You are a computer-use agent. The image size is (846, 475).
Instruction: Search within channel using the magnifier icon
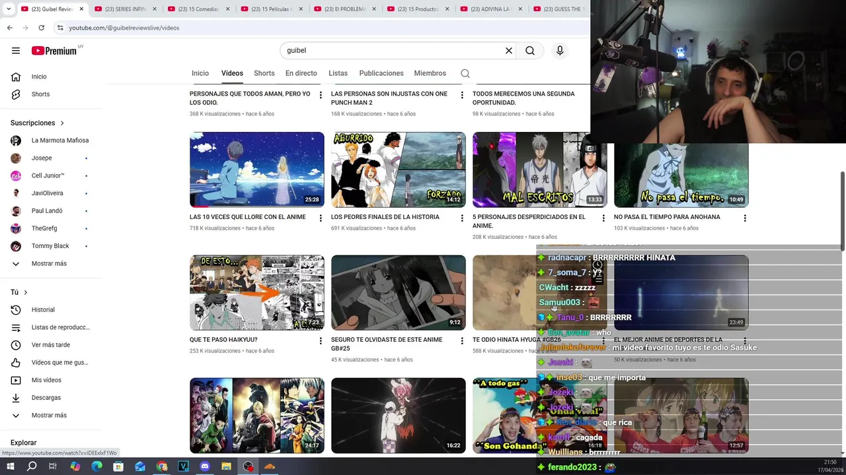tap(465, 73)
